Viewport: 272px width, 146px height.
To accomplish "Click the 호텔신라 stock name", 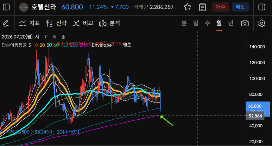I will click(x=44, y=7).
